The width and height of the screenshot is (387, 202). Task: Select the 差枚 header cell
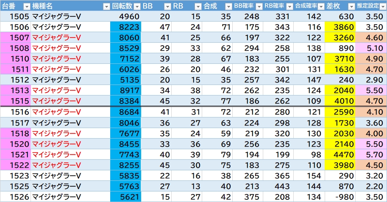tap(340, 6)
